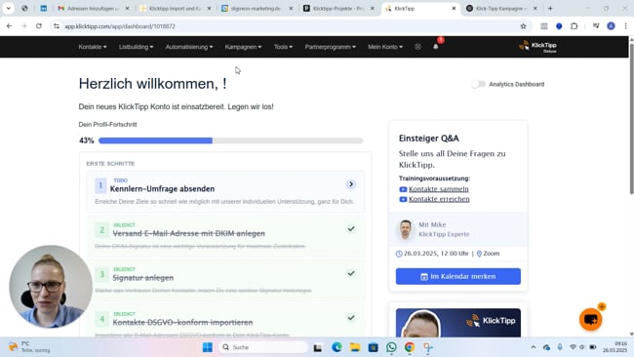Screen dimensions: 634x357
Task: Open the orange chat support bubble
Action: click(x=591, y=319)
